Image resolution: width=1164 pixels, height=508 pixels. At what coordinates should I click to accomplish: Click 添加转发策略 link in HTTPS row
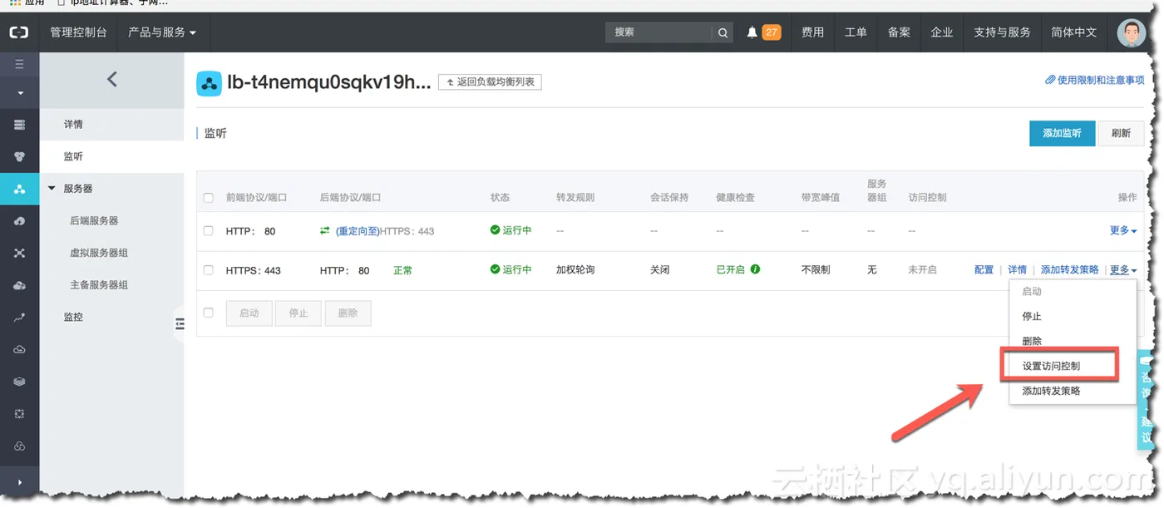1069,269
